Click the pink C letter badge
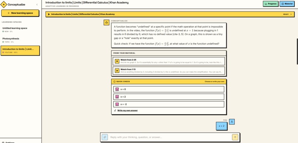 tap(117, 104)
